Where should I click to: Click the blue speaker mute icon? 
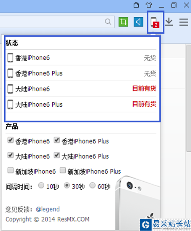pyautogui.click(x=138, y=22)
